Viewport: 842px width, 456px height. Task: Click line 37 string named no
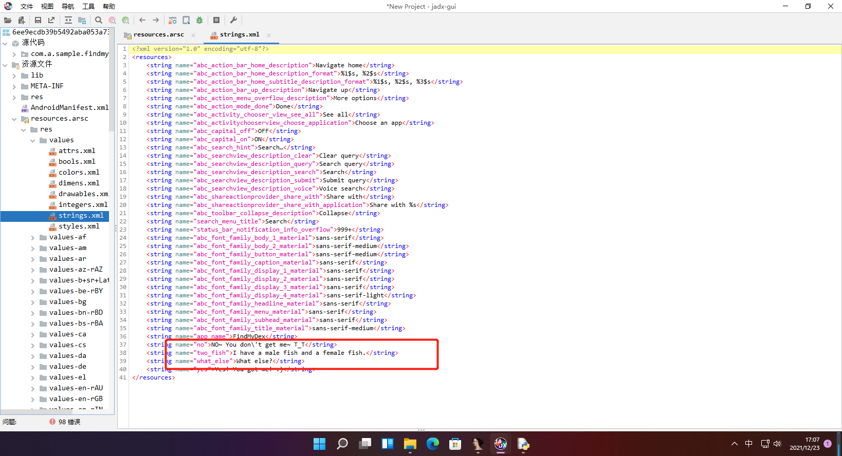pyautogui.click(x=242, y=345)
